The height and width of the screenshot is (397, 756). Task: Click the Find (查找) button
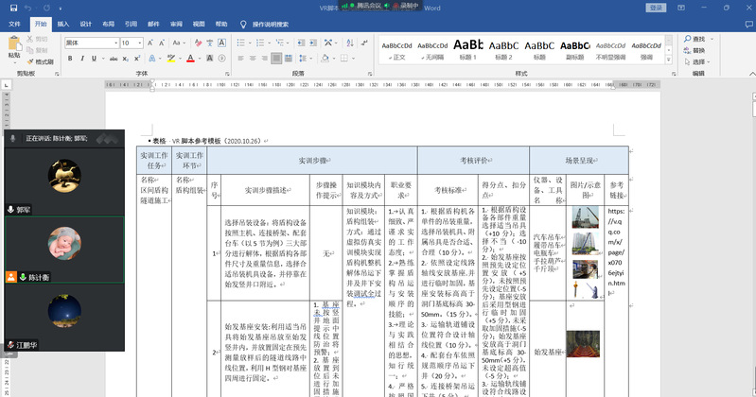[694, 39]
